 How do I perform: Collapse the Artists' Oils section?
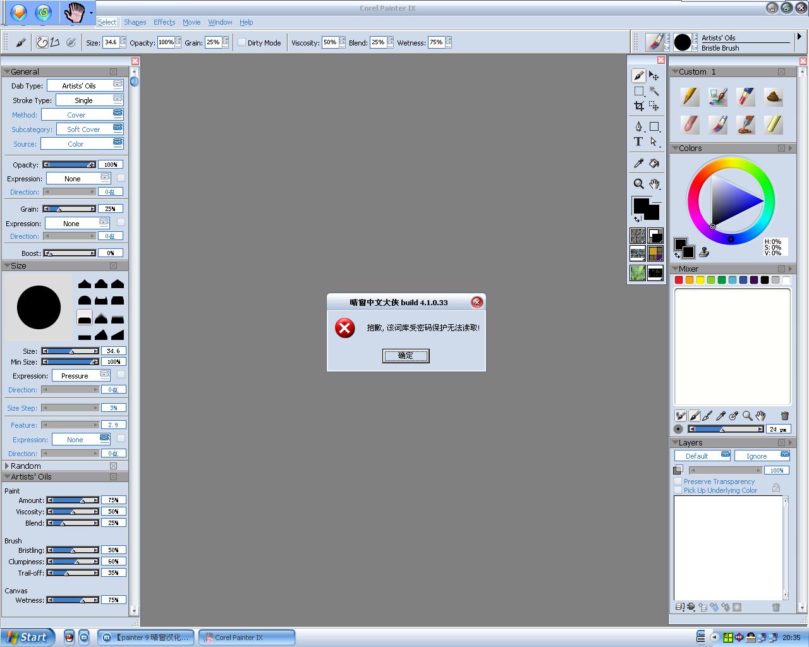click(7, 476)
